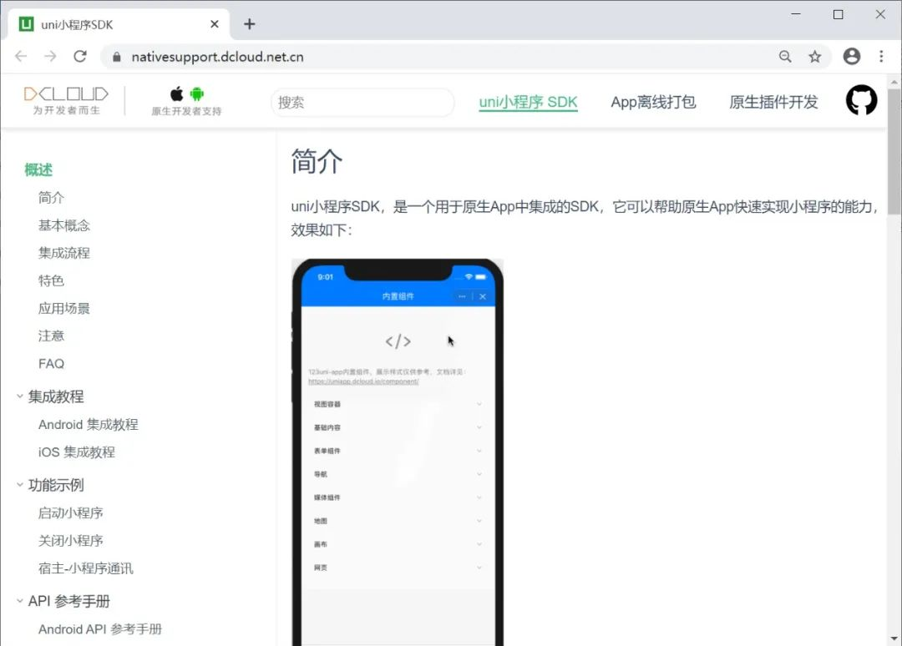Expand 网页 row in the phone preview
The image size is (902, 646).
(398, 568)
